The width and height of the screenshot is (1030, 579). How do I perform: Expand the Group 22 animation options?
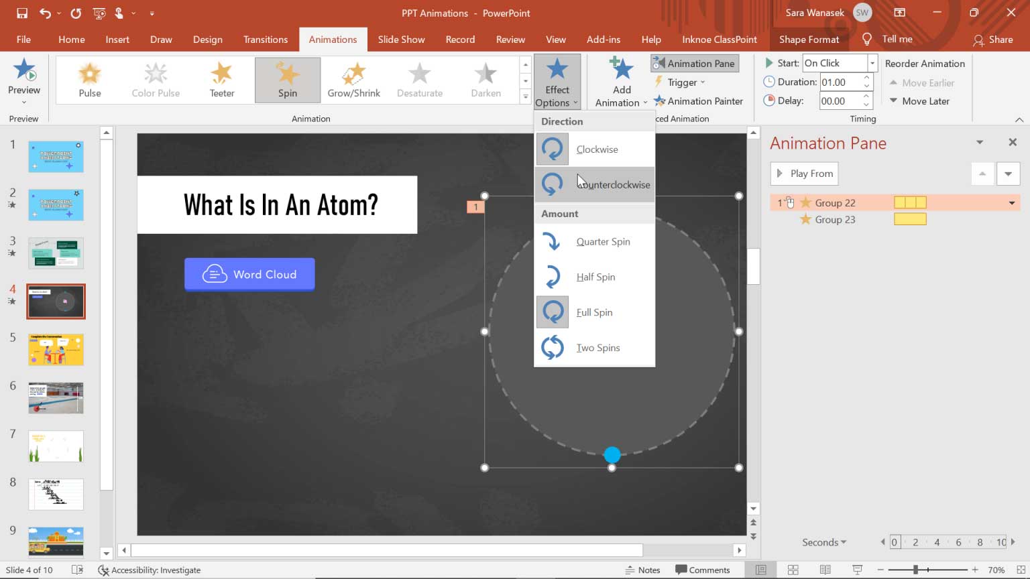click(1011, 202)
